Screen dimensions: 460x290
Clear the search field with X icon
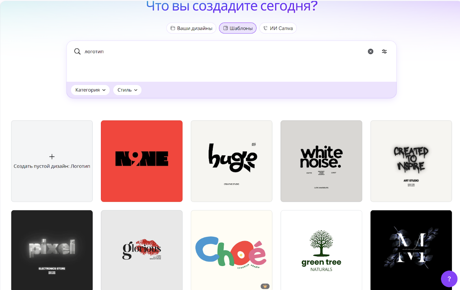(x=371, y=52)
